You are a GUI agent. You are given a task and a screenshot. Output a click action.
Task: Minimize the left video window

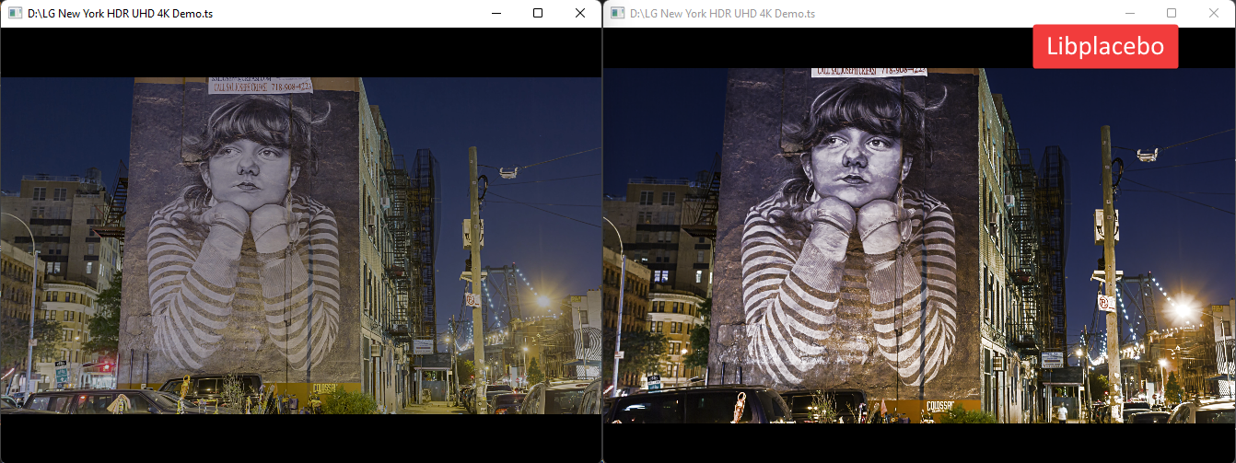[496, 14]
